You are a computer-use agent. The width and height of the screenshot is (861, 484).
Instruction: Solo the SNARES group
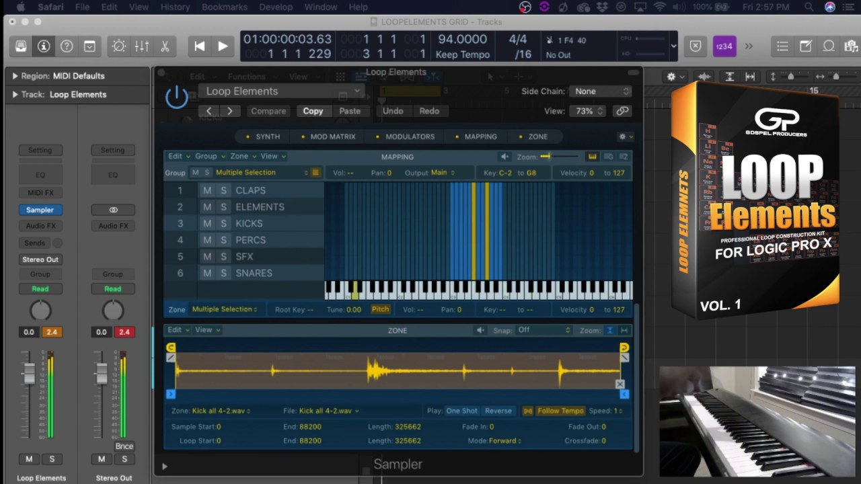pyautogui.click(x=223, y=273)
